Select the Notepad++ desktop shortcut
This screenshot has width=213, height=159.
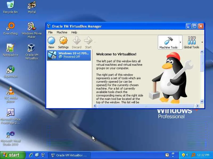[10, 50]
